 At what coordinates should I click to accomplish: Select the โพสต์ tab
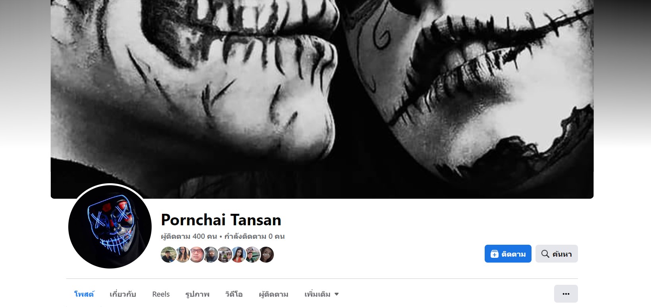pyautogui.click(x=84, y=294)
